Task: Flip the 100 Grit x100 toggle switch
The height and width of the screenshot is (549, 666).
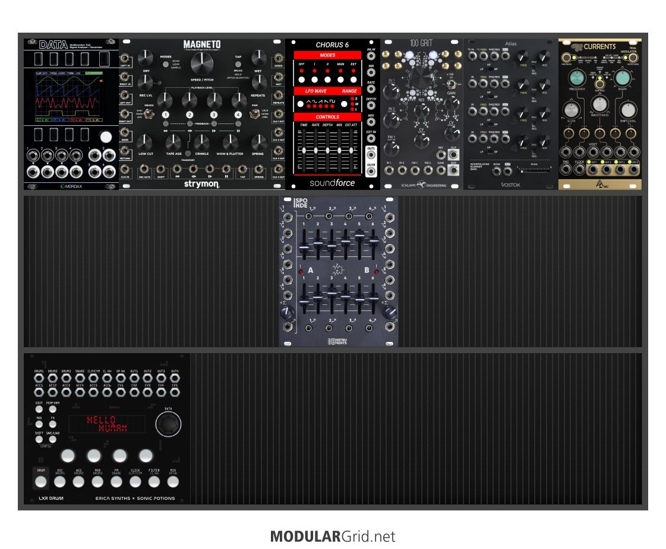Action: tap(450, 84)
